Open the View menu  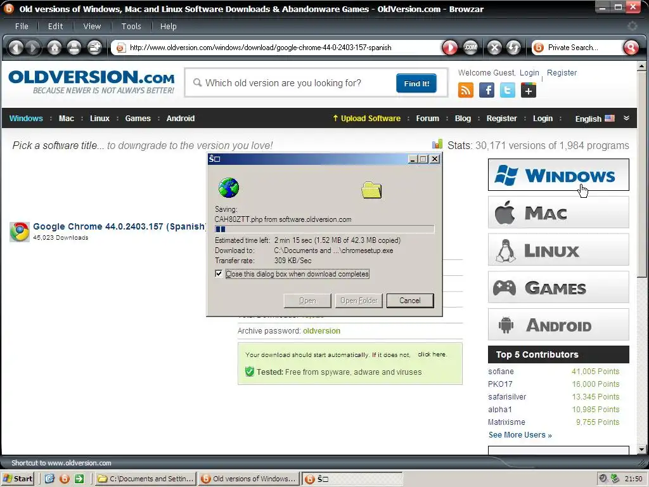point(92,26)
